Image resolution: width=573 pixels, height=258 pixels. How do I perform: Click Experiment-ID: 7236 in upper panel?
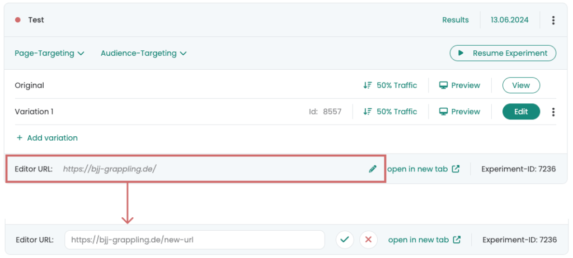pos(519,169)
